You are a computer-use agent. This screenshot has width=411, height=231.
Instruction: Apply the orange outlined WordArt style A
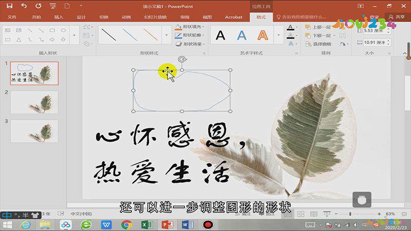[263, 35]
